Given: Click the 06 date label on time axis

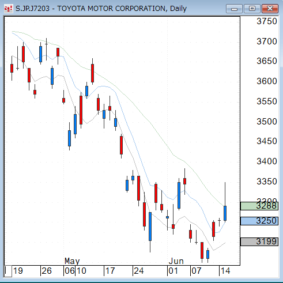Looking at the screenshot, I should pyautogui.click(x=70, y=271).
